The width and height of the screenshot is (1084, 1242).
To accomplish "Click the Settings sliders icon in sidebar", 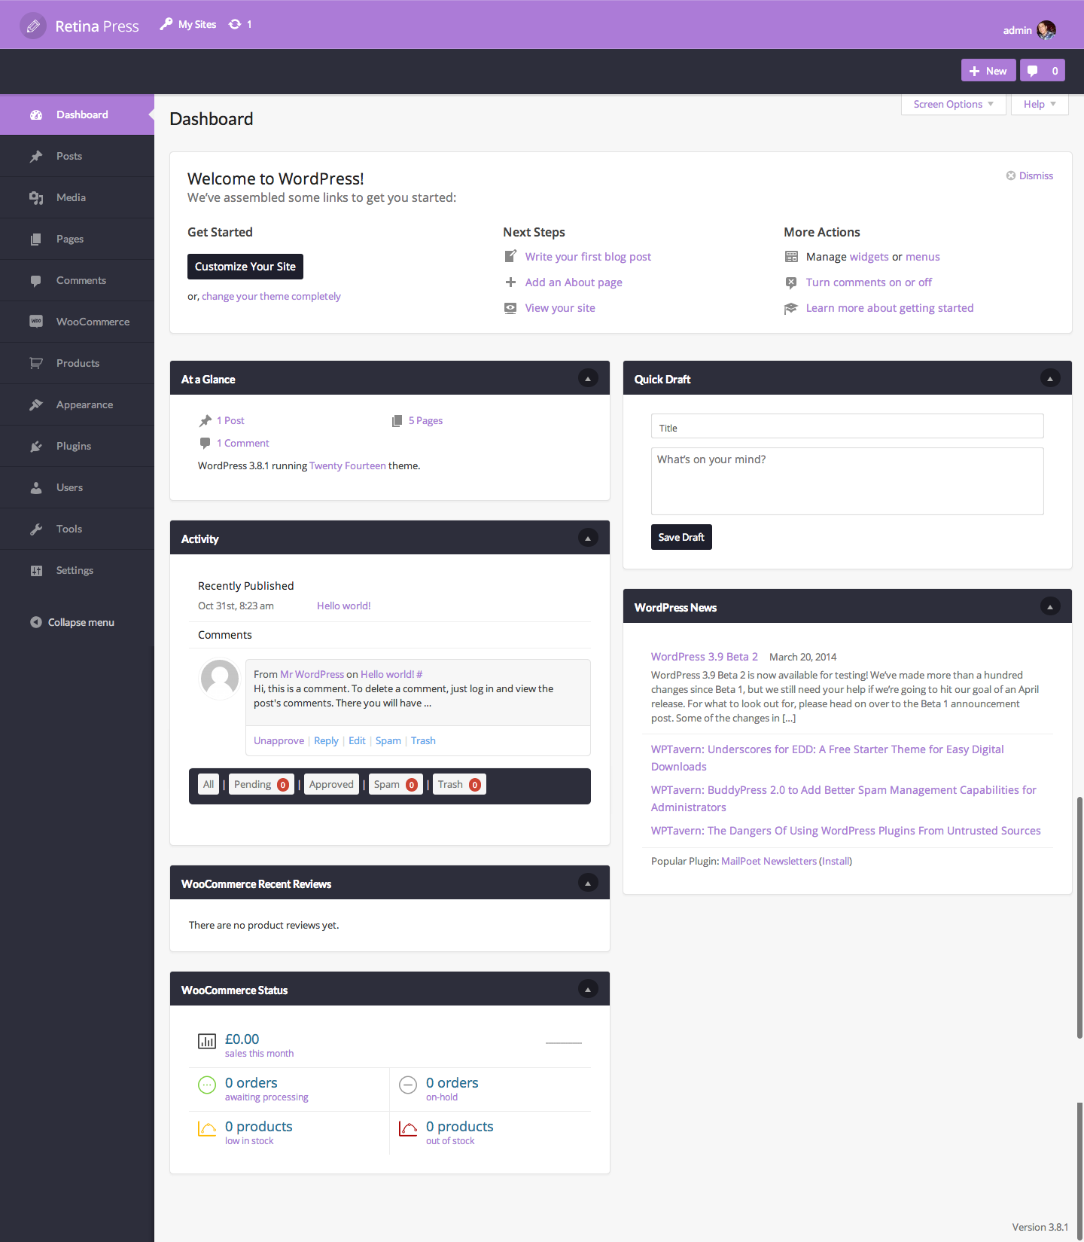I will 36,570.
